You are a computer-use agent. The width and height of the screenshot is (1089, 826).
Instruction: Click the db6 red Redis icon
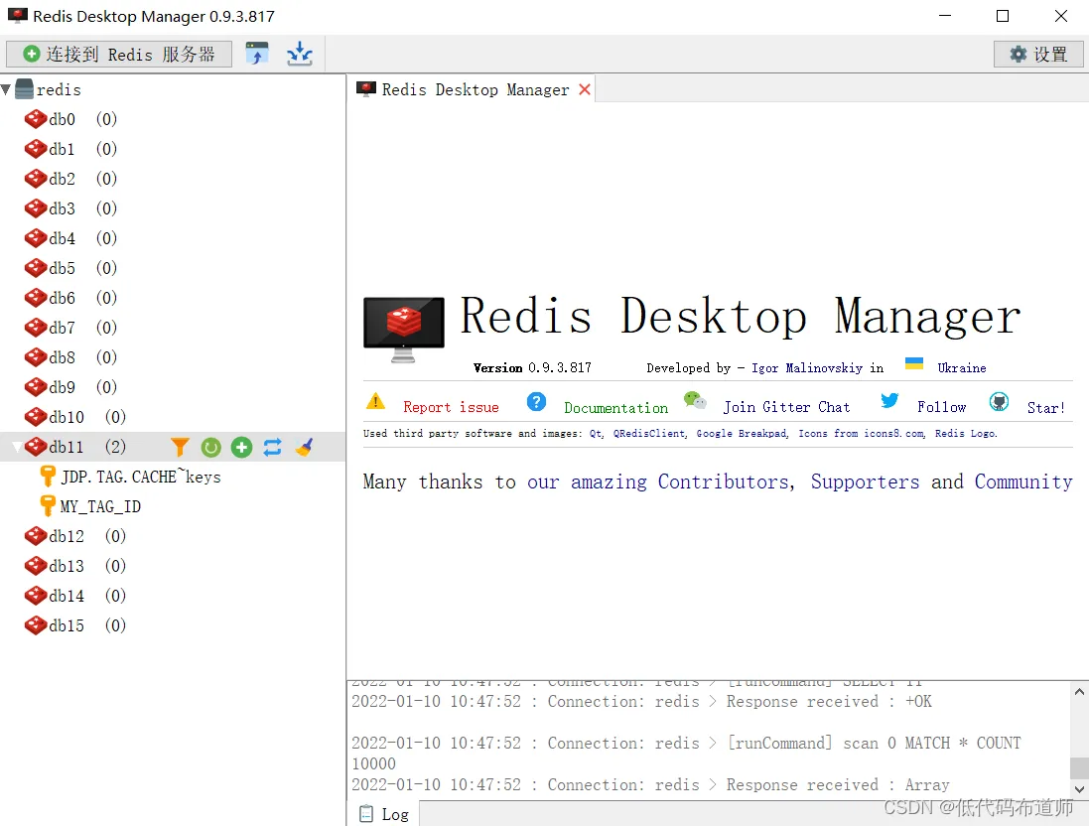(36, 298)
